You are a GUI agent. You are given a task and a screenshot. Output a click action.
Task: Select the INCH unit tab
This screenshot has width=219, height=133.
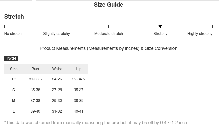click(x=11, y=59)
